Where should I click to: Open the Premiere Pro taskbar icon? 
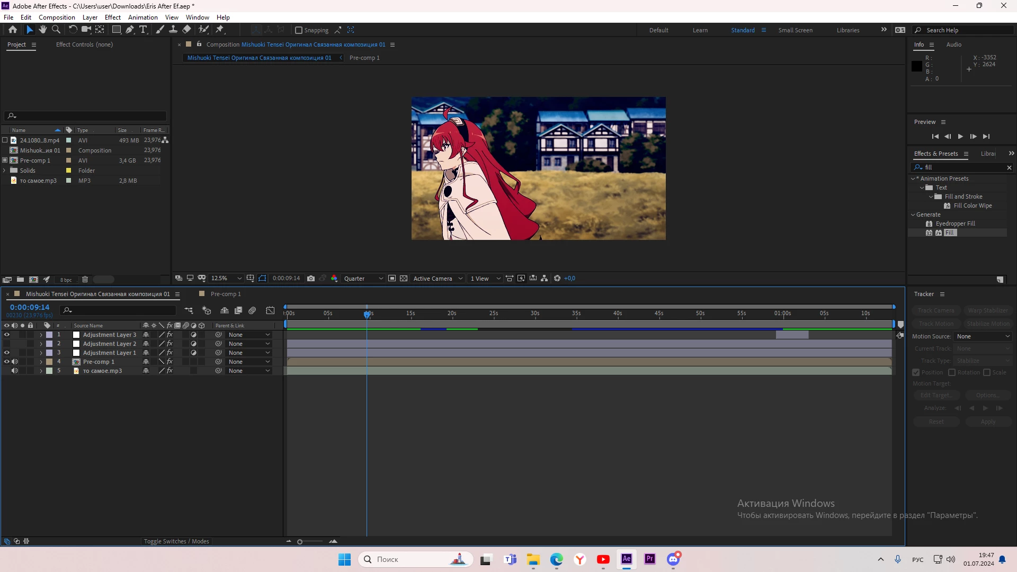click(650, 559)
